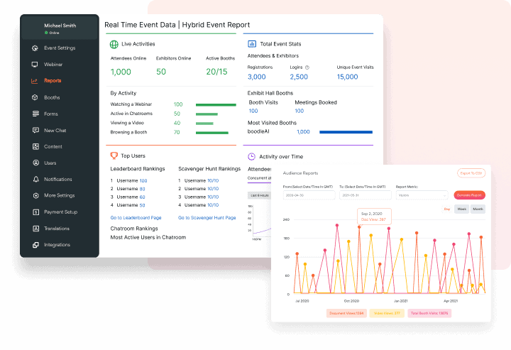This screenshot has width=511, height=350.
Task: Open the Forms icon in sidebar
Action: pos(35,114)
